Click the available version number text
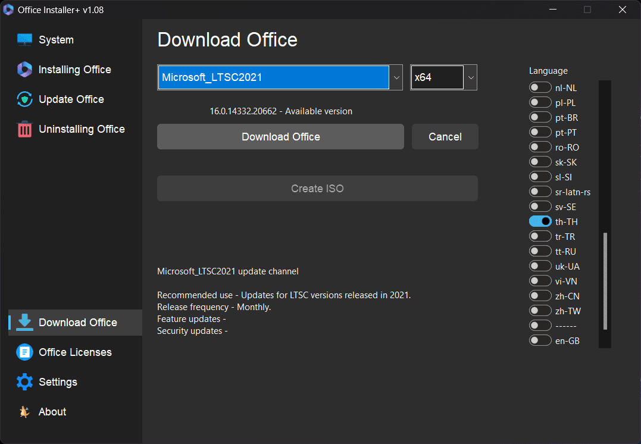 click(x=243, y=111)
